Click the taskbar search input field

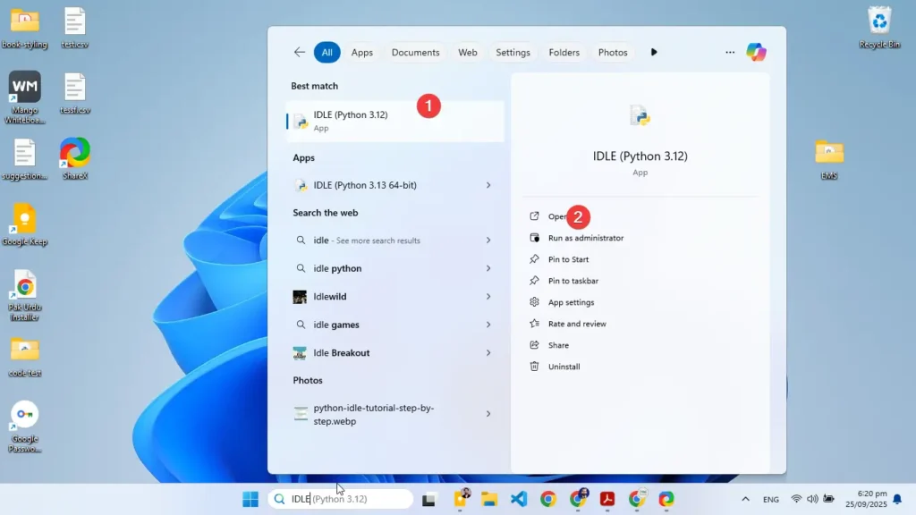349,499
